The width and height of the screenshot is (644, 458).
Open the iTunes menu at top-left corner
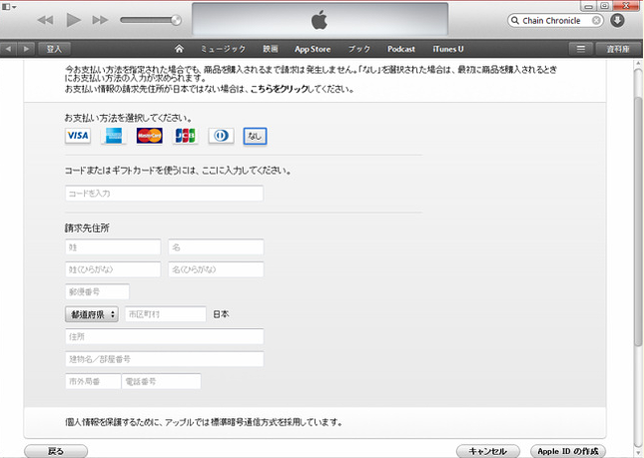(9, 6)
